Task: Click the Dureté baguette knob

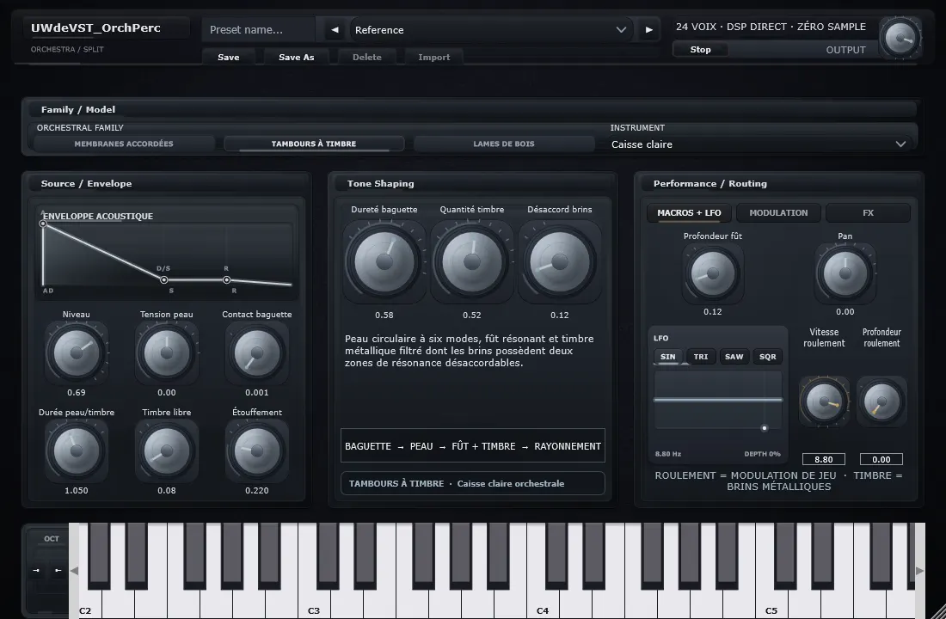Action: click(384, 261)
